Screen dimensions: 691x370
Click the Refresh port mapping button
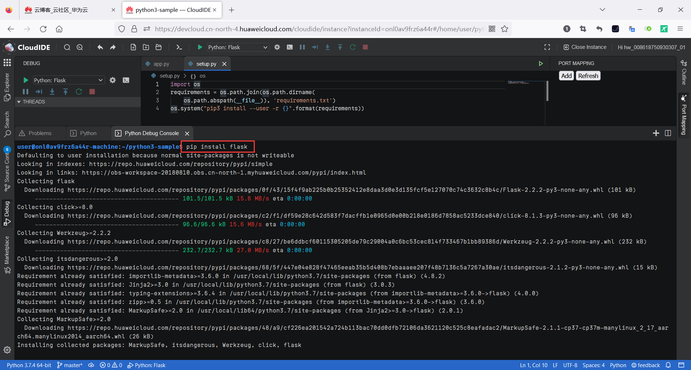588,76
